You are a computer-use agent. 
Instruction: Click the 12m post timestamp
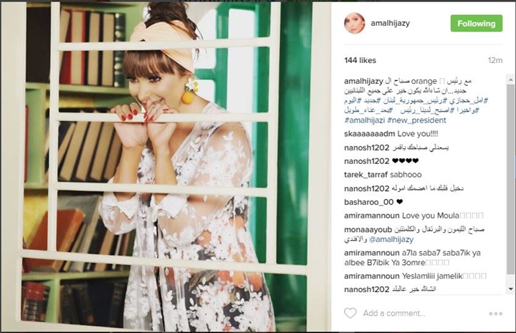(495, 60)
